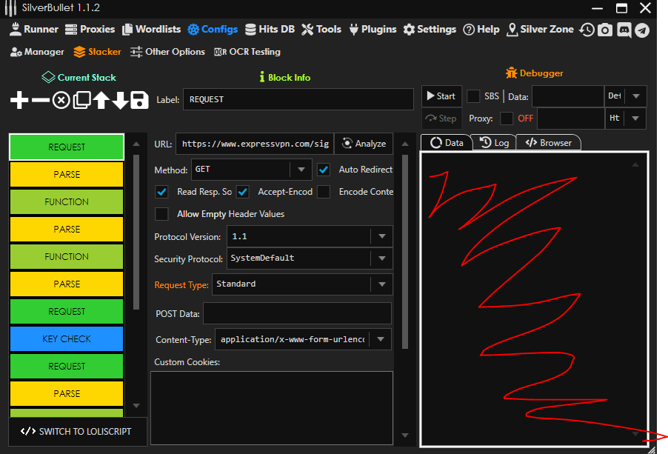Image resolution: width=668 pixels, height=454 pixels.
Task: Open the Protocol Version dropdown
Action: coord(310,236)
